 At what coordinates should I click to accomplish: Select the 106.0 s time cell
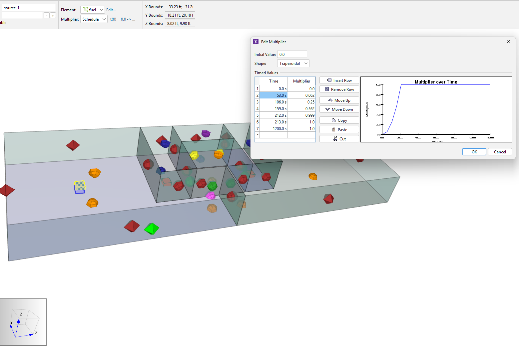click(273, 102)
